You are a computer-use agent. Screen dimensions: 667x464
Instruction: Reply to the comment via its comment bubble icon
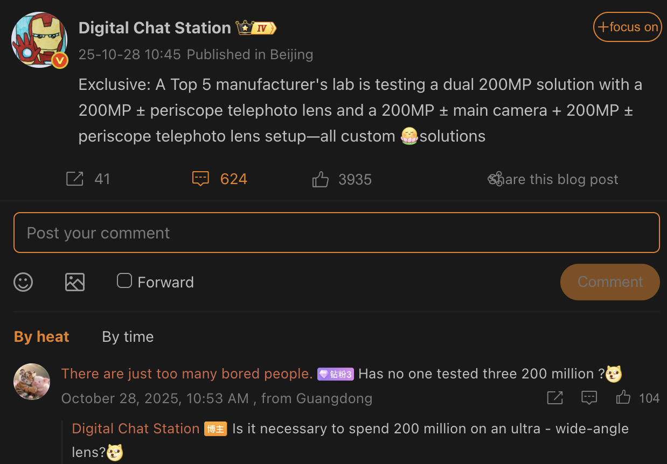(x=589, y=398)
